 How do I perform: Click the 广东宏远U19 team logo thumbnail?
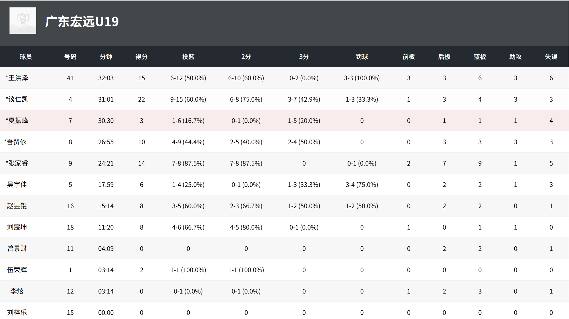(x=23, y=21)
